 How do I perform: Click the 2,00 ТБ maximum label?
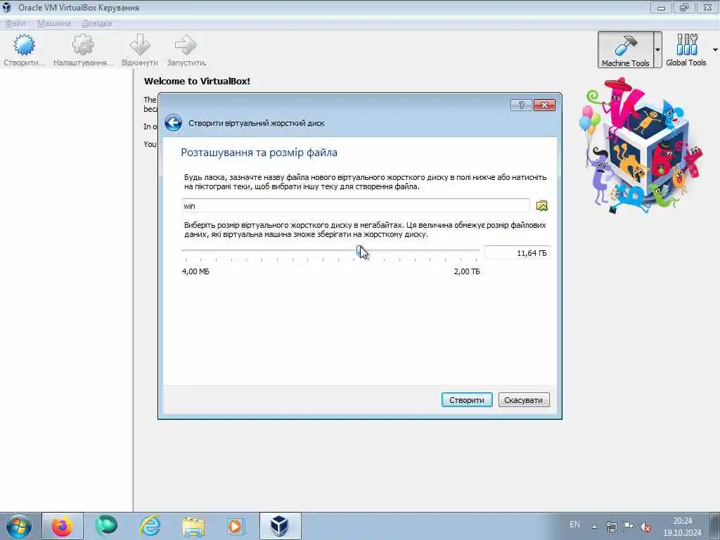(467, 271)
